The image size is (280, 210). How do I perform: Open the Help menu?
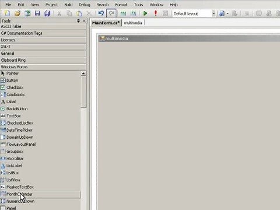(174, 5)
